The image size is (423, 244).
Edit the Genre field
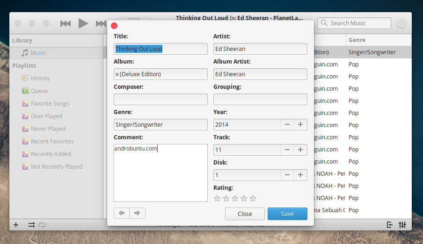pos(160,124)
